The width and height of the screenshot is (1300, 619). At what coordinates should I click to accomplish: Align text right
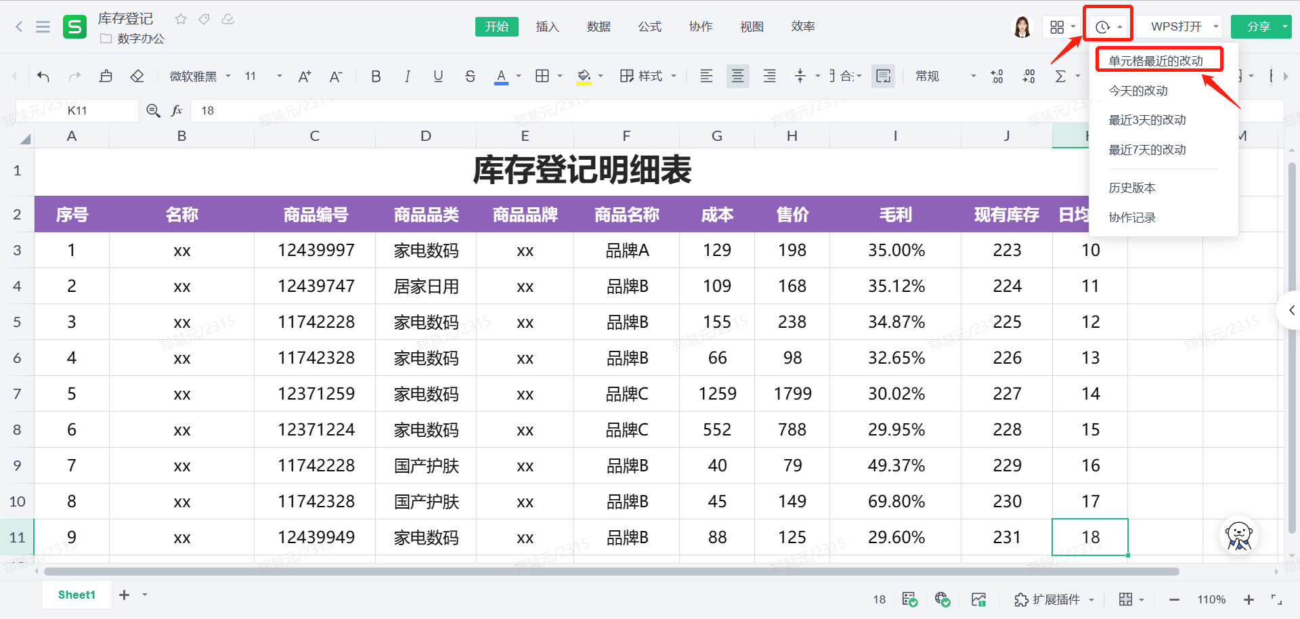click(769, 76)
